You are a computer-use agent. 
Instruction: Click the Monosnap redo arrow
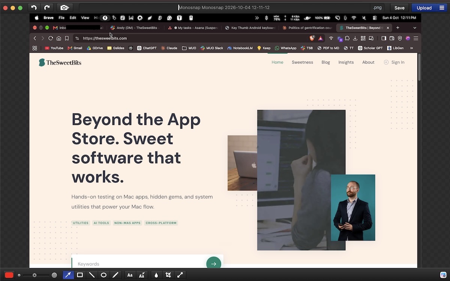pos(47,7)
